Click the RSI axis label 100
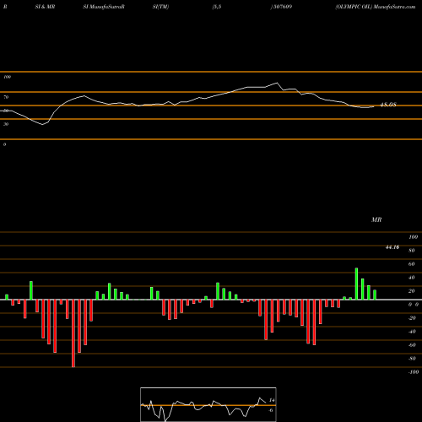 [8, 77]
